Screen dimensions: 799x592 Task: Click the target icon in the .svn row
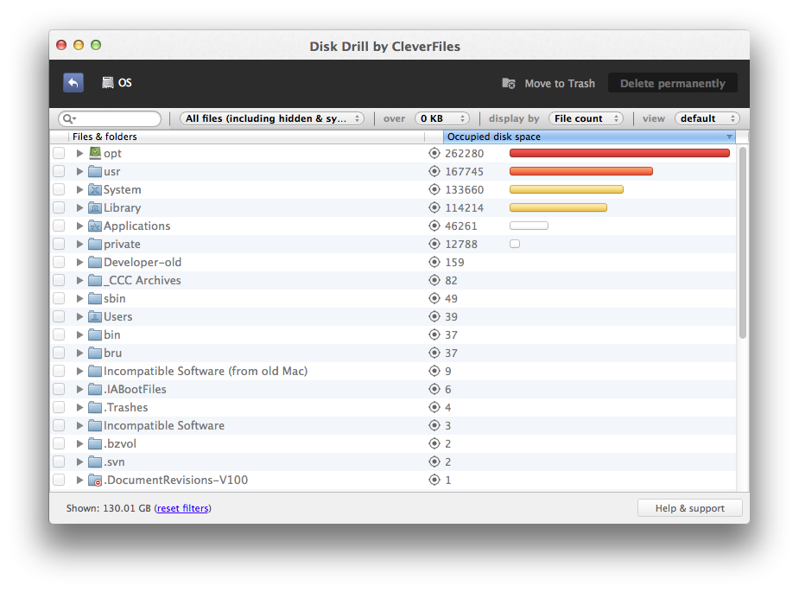pyautogui.click(x=434, y=462)
